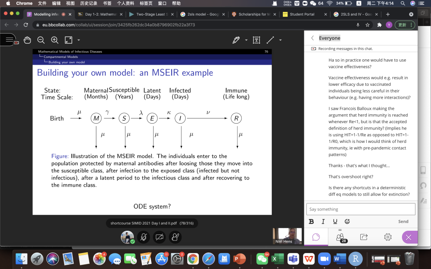Screen dimensions: 431x269
Task: Toggle italic text in chat
Action: tap(323, 222)
